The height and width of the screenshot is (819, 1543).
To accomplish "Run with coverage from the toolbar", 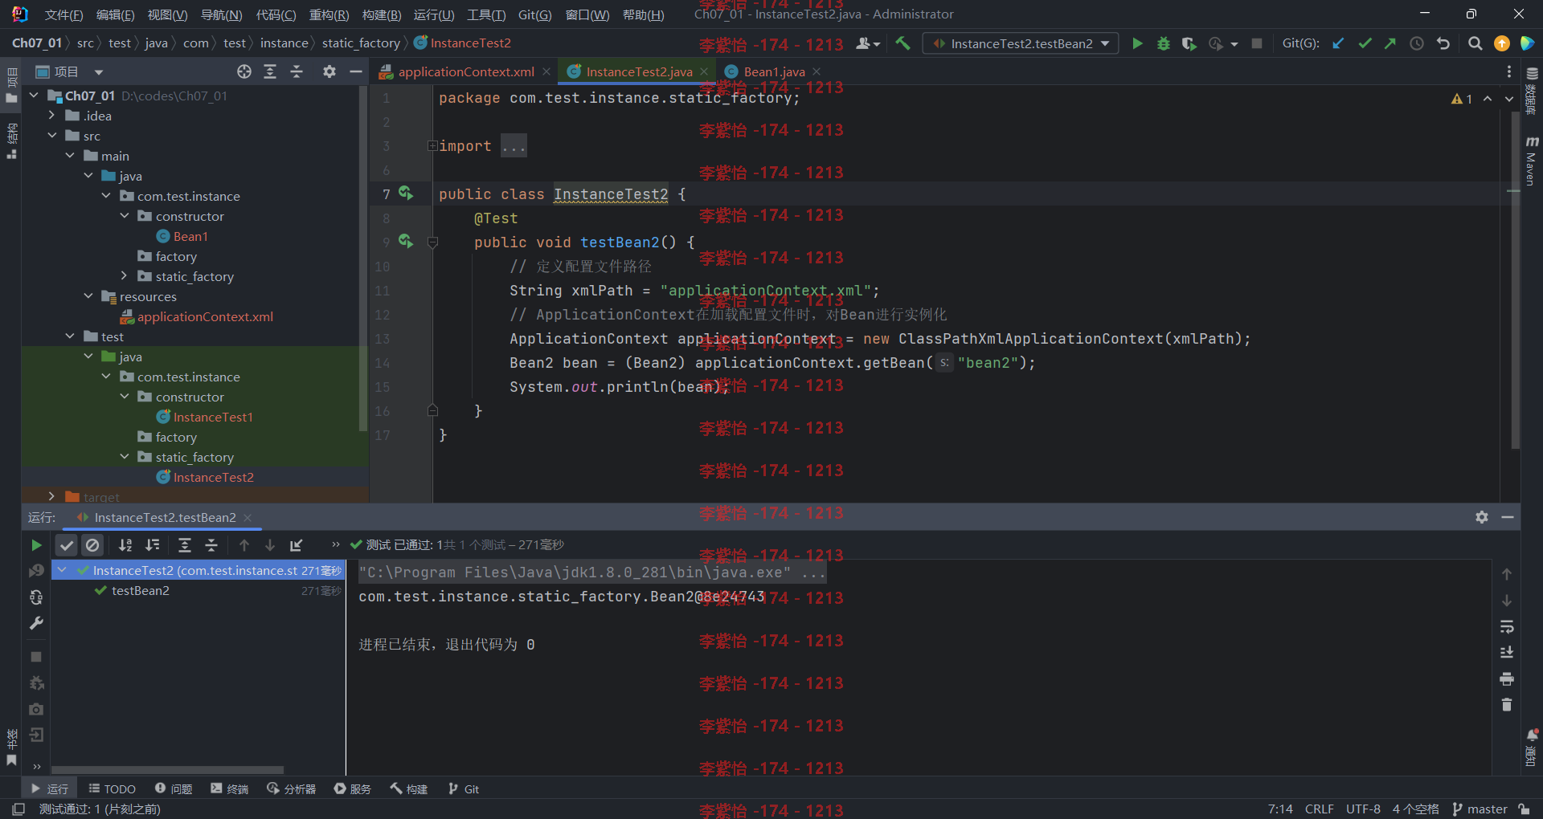I will 1189,43.
